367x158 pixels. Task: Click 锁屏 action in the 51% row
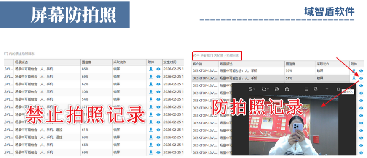(320, 78)
